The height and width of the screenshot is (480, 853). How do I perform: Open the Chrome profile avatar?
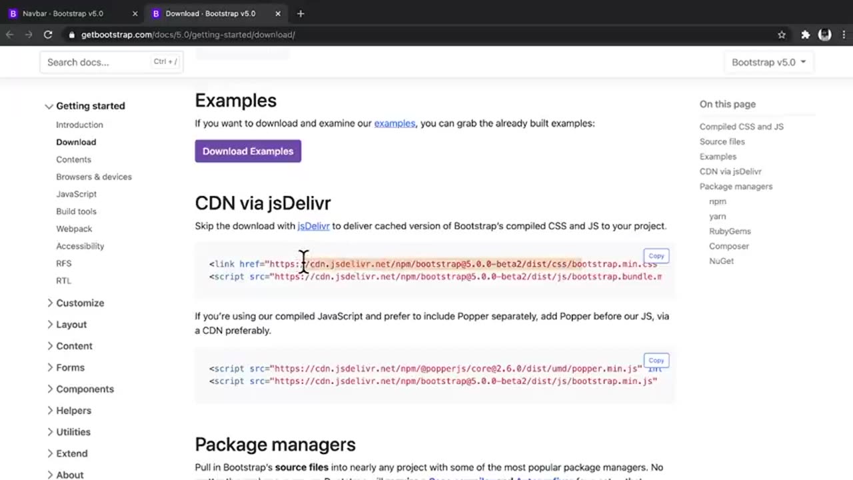point(825,35)
